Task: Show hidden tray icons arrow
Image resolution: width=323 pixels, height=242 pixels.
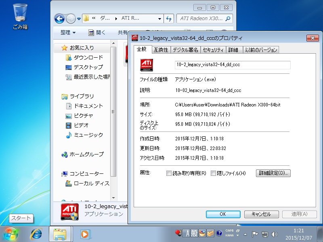Action: [245, 234]
